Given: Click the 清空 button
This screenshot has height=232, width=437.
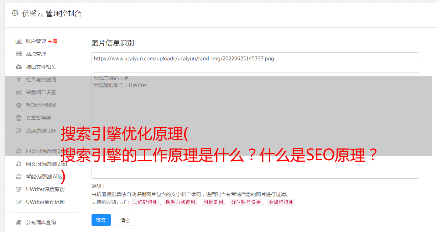Looking at the screenshot, I should pyautogui.click(x=125, y=220).
